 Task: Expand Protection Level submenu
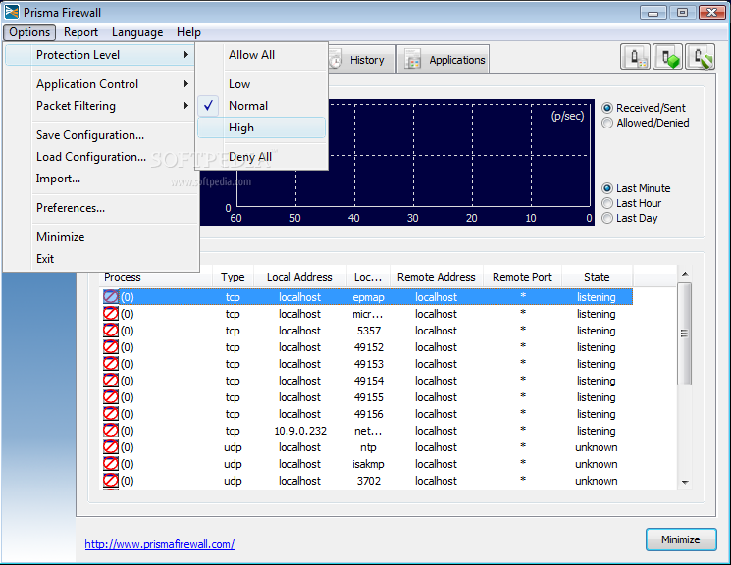(100, 55)
